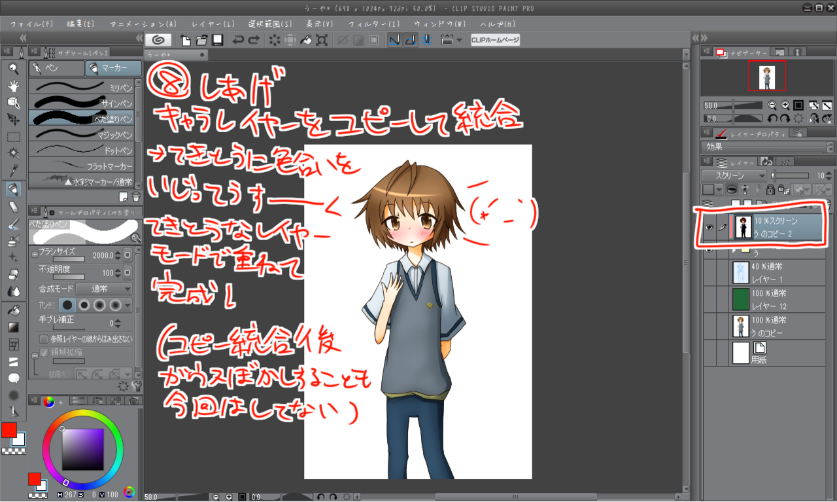
Task: Select the Eraser tool in toolbox
Action: (x=13, y=273)
